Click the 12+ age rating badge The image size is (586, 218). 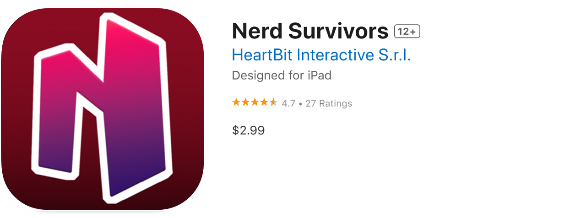407,32
